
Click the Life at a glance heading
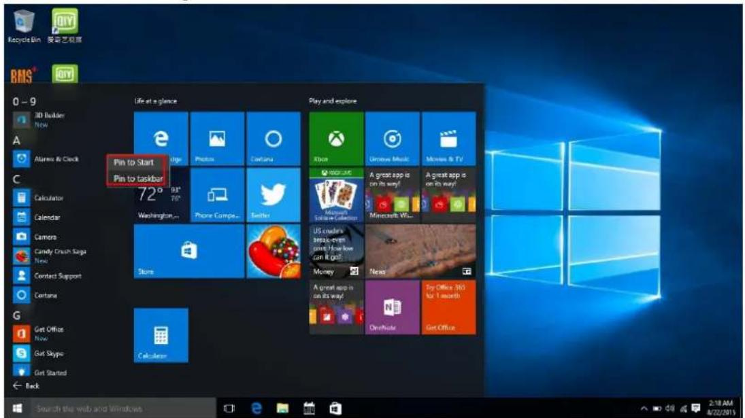tap(155, 101)
